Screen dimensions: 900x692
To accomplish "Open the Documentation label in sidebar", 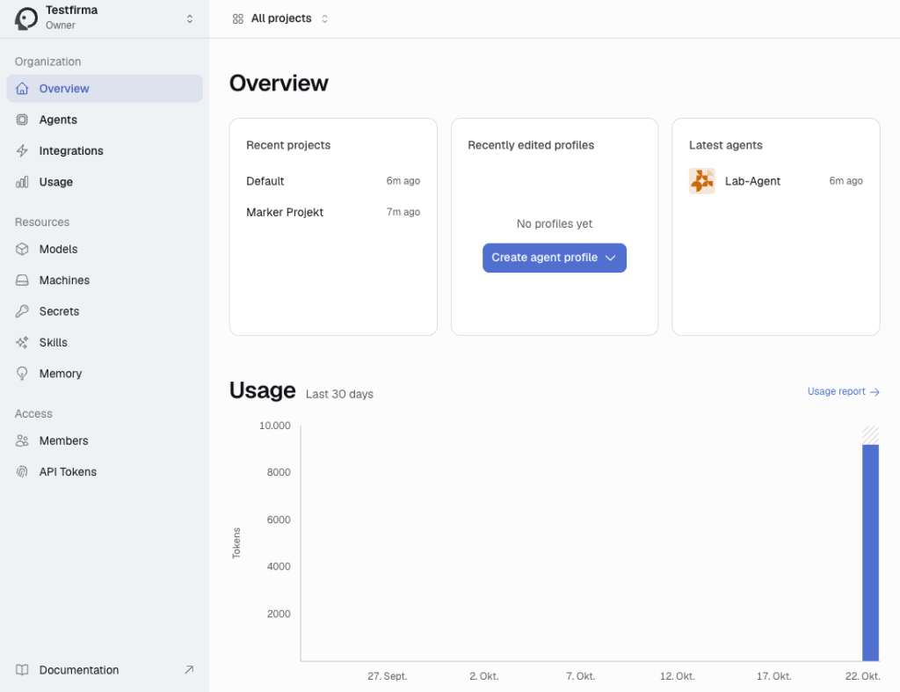I will click(x=79, y=670).
